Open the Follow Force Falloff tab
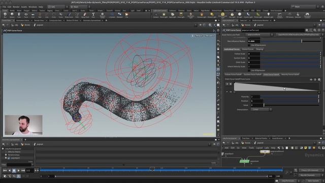 (233, 74)
